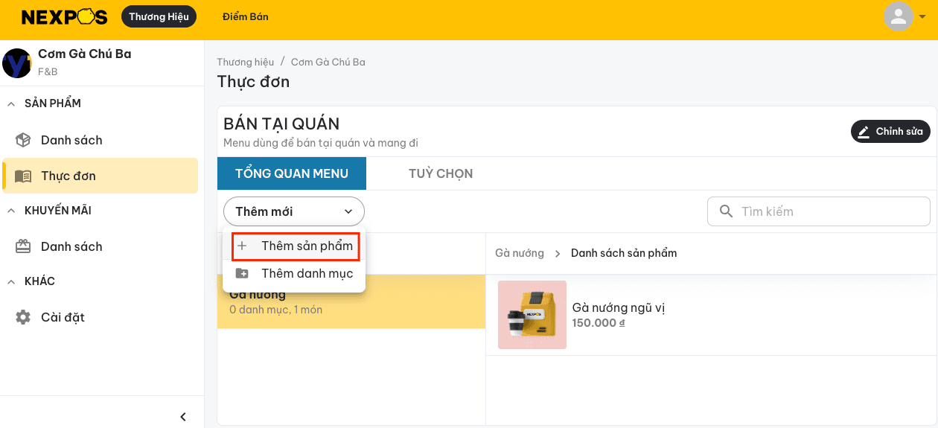Go to Cơm Gà Chú Ba breadcrumb
This screenshot has height=428, width=938.
328,62
